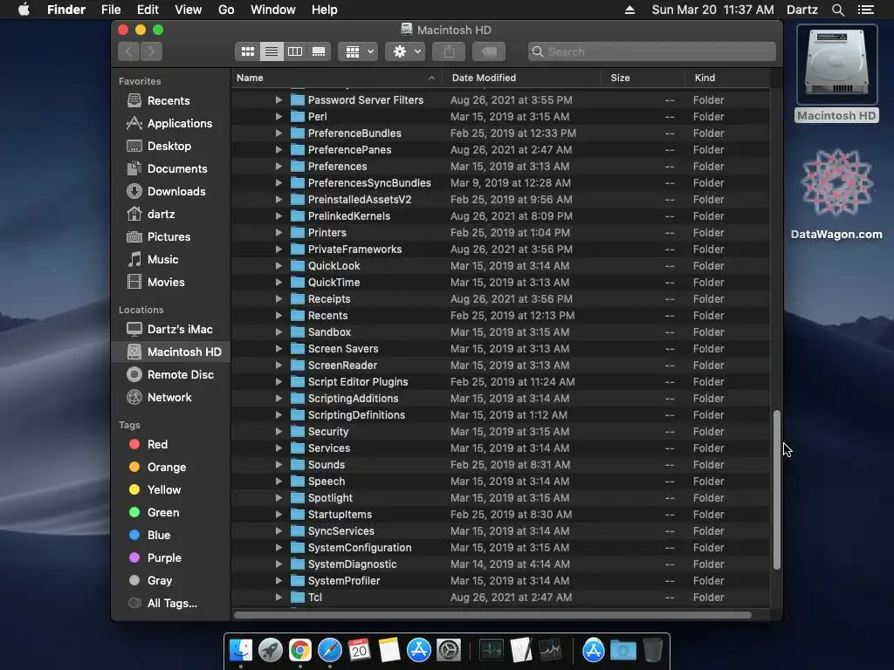Click the Edit Tags toolbar button
This screenshot has width=894, height=670.
(x=489, y=51)
